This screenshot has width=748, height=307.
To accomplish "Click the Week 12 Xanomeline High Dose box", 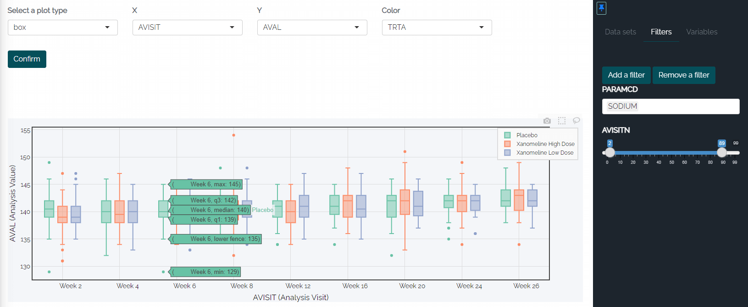I will 291,212.
